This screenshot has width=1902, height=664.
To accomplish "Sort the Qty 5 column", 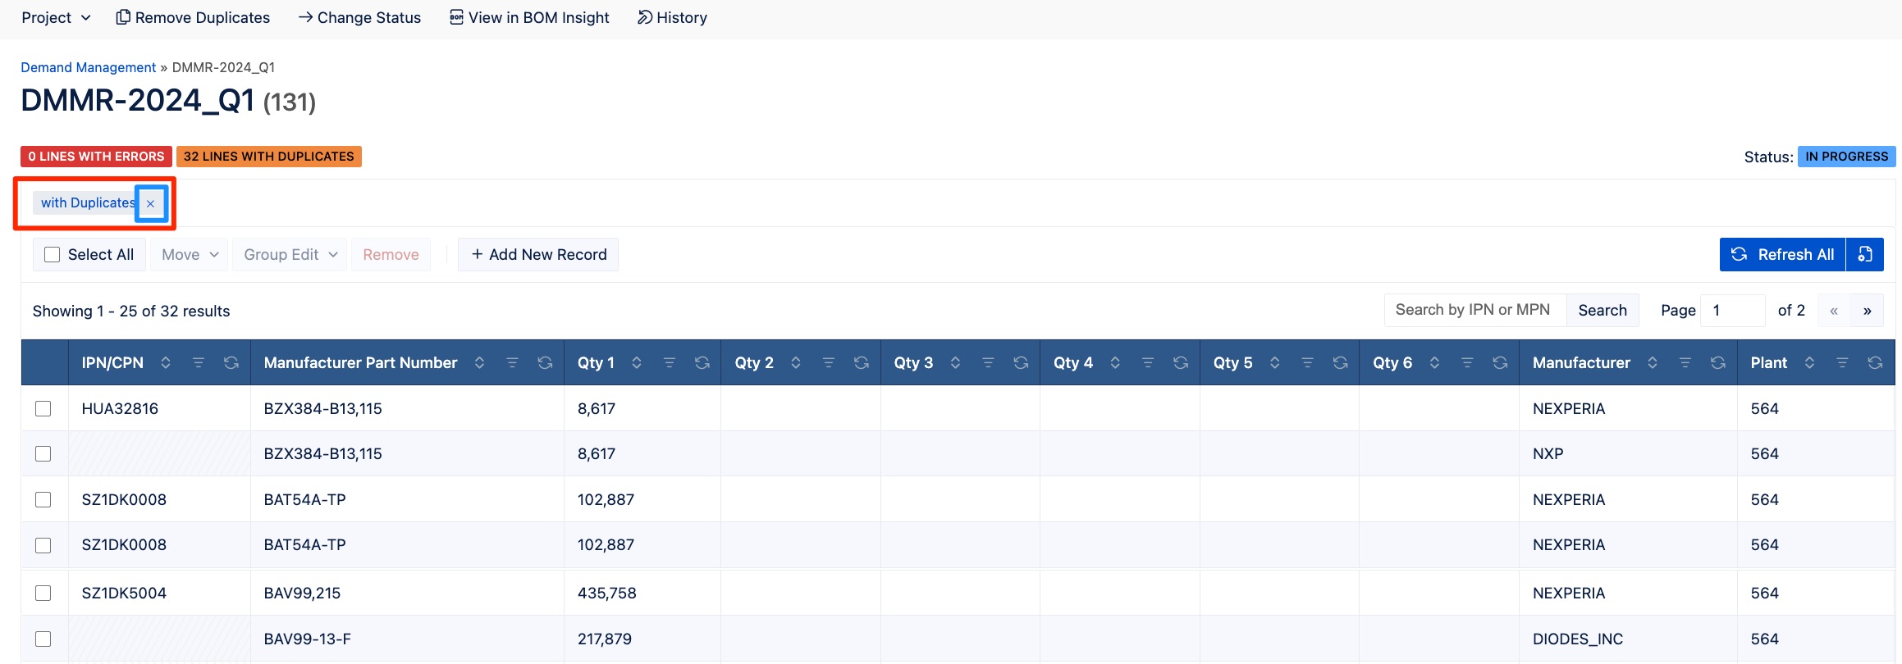I will click(1275, 362).
